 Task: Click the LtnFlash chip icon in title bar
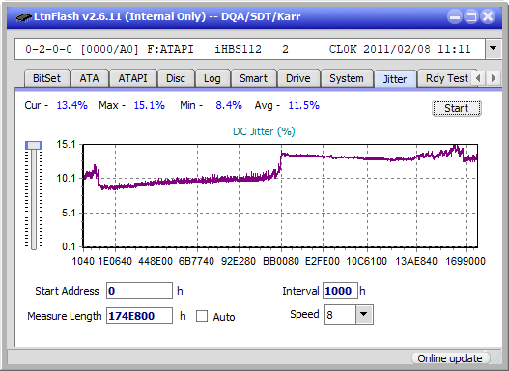tap(24, 16)
